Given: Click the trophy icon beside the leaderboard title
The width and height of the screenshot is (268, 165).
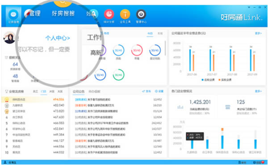Looking at the screenshot, I should [x=7, y=91].
